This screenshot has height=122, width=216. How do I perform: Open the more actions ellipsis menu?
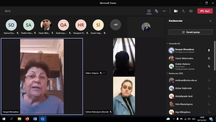point(164,11)
